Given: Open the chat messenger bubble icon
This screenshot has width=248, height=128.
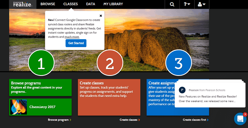Looking at the screenshot, I should click(x=240, y=119).
